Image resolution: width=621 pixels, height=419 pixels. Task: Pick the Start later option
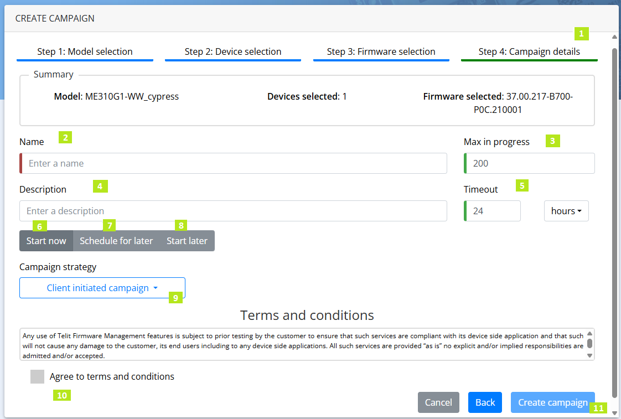pyautogui.click(x=187, y=241)
